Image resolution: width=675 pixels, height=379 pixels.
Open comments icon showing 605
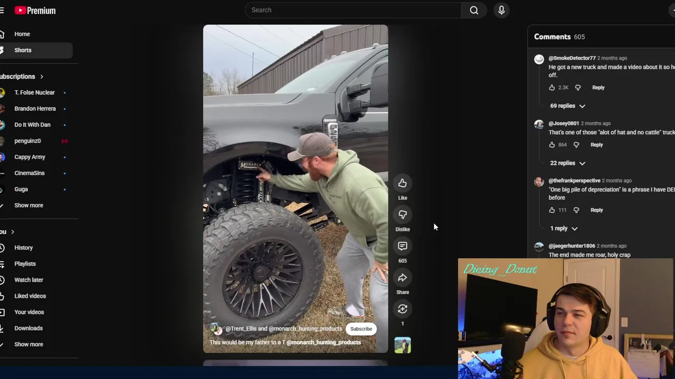402,246
